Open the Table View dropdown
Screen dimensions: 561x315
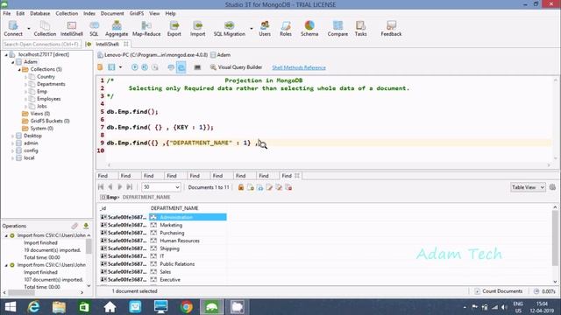pyautogui.click(x=528, y=187)
